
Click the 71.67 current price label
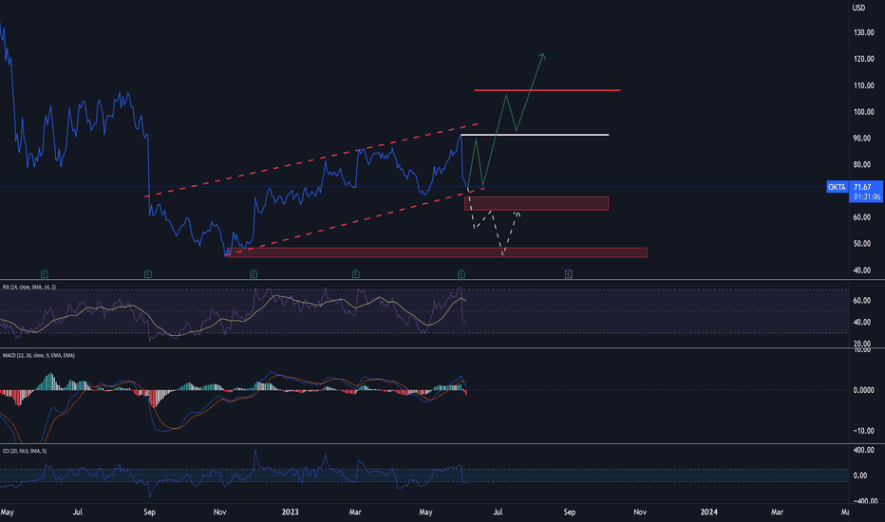[862, 187]
